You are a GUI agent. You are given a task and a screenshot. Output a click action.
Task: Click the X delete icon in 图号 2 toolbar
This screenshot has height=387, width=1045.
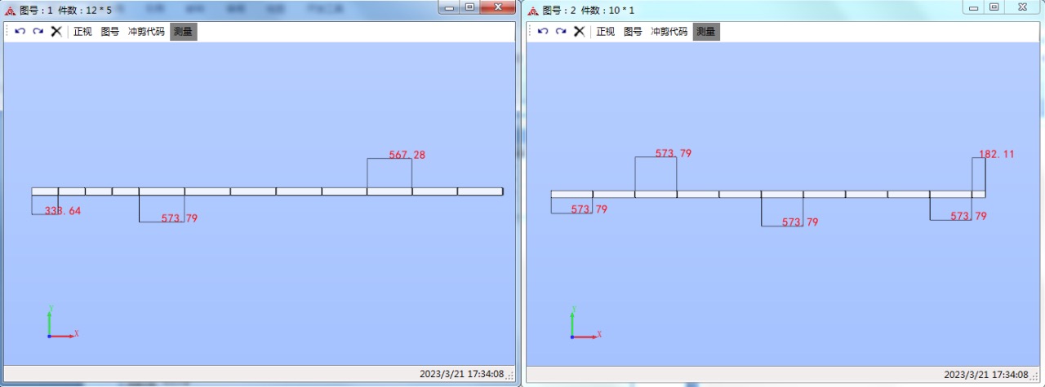[x=579, y=32]
